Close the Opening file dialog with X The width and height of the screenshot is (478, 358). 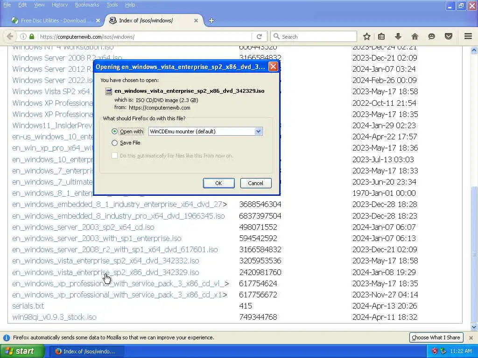[273, 67]
